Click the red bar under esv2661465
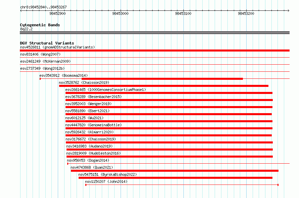This screenshot has height=198, width=299. (x=169, y=93)
